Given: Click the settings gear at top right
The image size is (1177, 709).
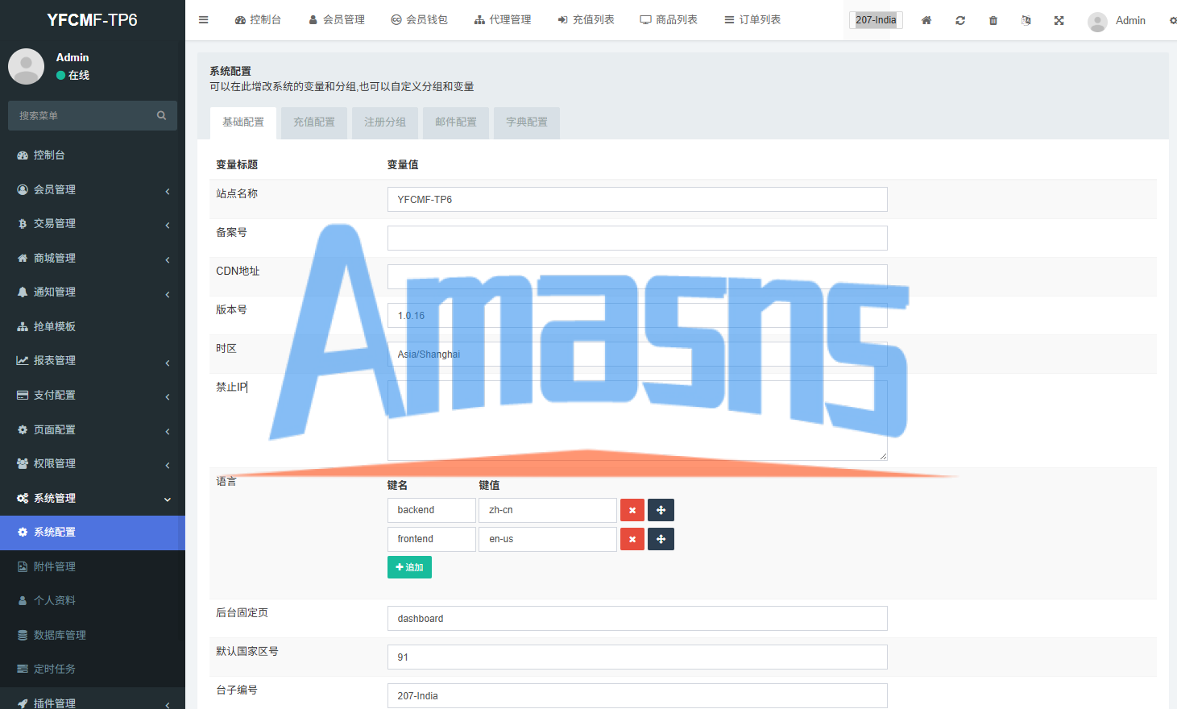Looking at the screenshot, I should pyautogui.click(x=1172, y=20).
